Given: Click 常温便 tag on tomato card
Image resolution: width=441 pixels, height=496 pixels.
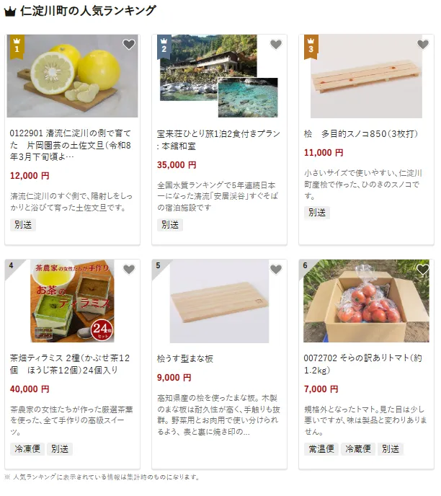Looking at the screenshot, I should coord(321,449).
